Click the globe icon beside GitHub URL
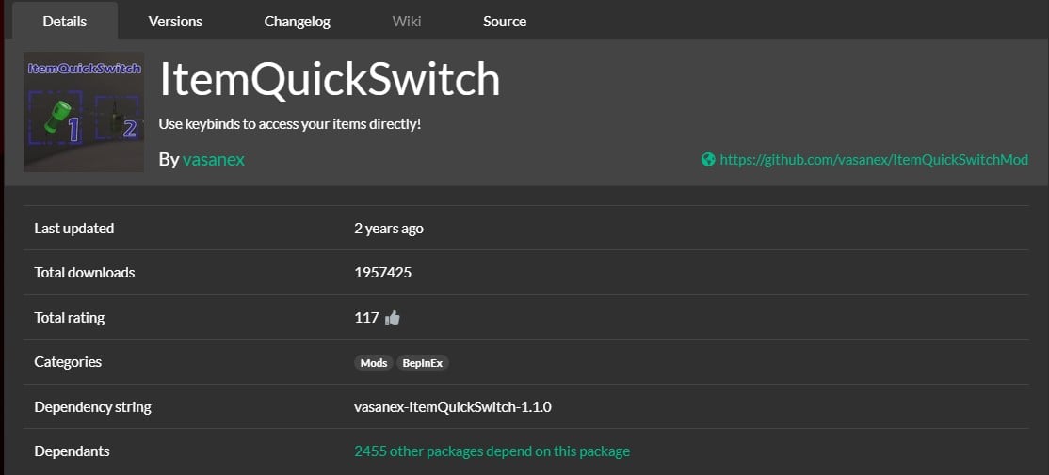Screen dimensions: 1049x475 coord(708,160)
